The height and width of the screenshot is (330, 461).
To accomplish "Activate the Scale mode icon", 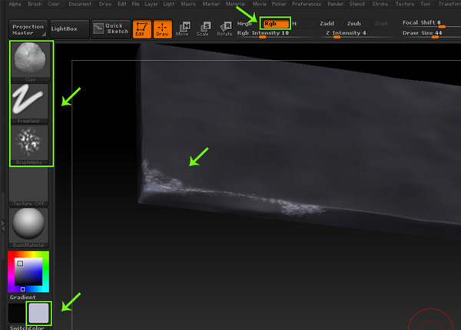I will click(x=203, y=29).
